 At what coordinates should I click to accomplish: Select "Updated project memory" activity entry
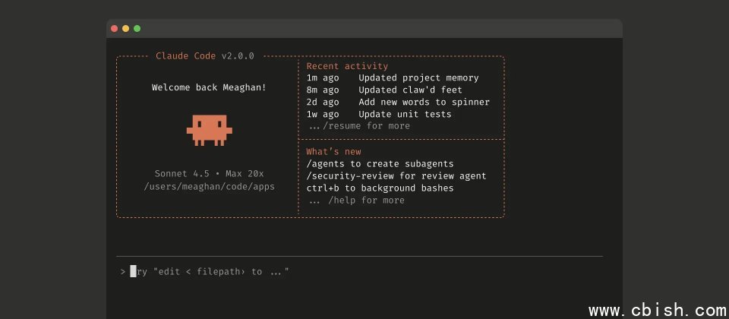(x=418, y=78)
